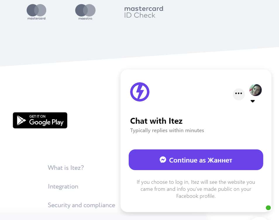Click the Facebook profile login disclaimer text

pos(196,189)
